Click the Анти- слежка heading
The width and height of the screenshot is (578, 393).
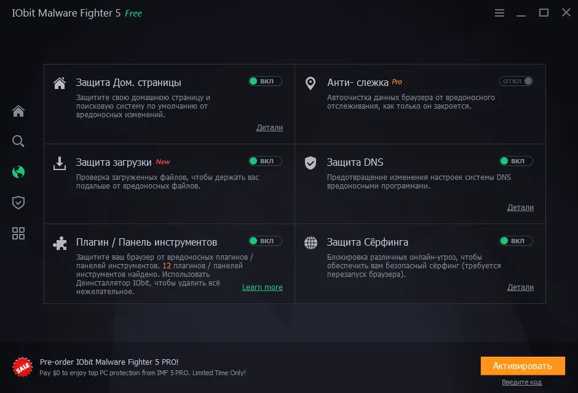(x=358, y=82)
